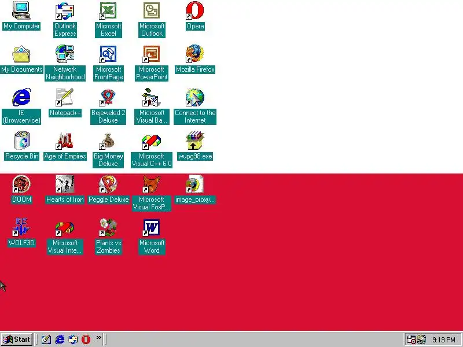Open the Start menu
The width and height of the screenshot is (463, 347).
click(17, 339)
